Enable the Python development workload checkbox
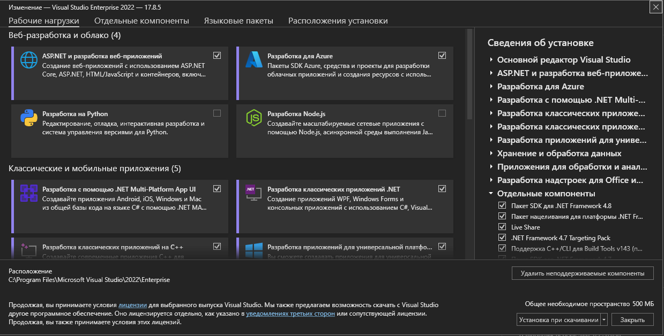 click(x=217, y=113)
